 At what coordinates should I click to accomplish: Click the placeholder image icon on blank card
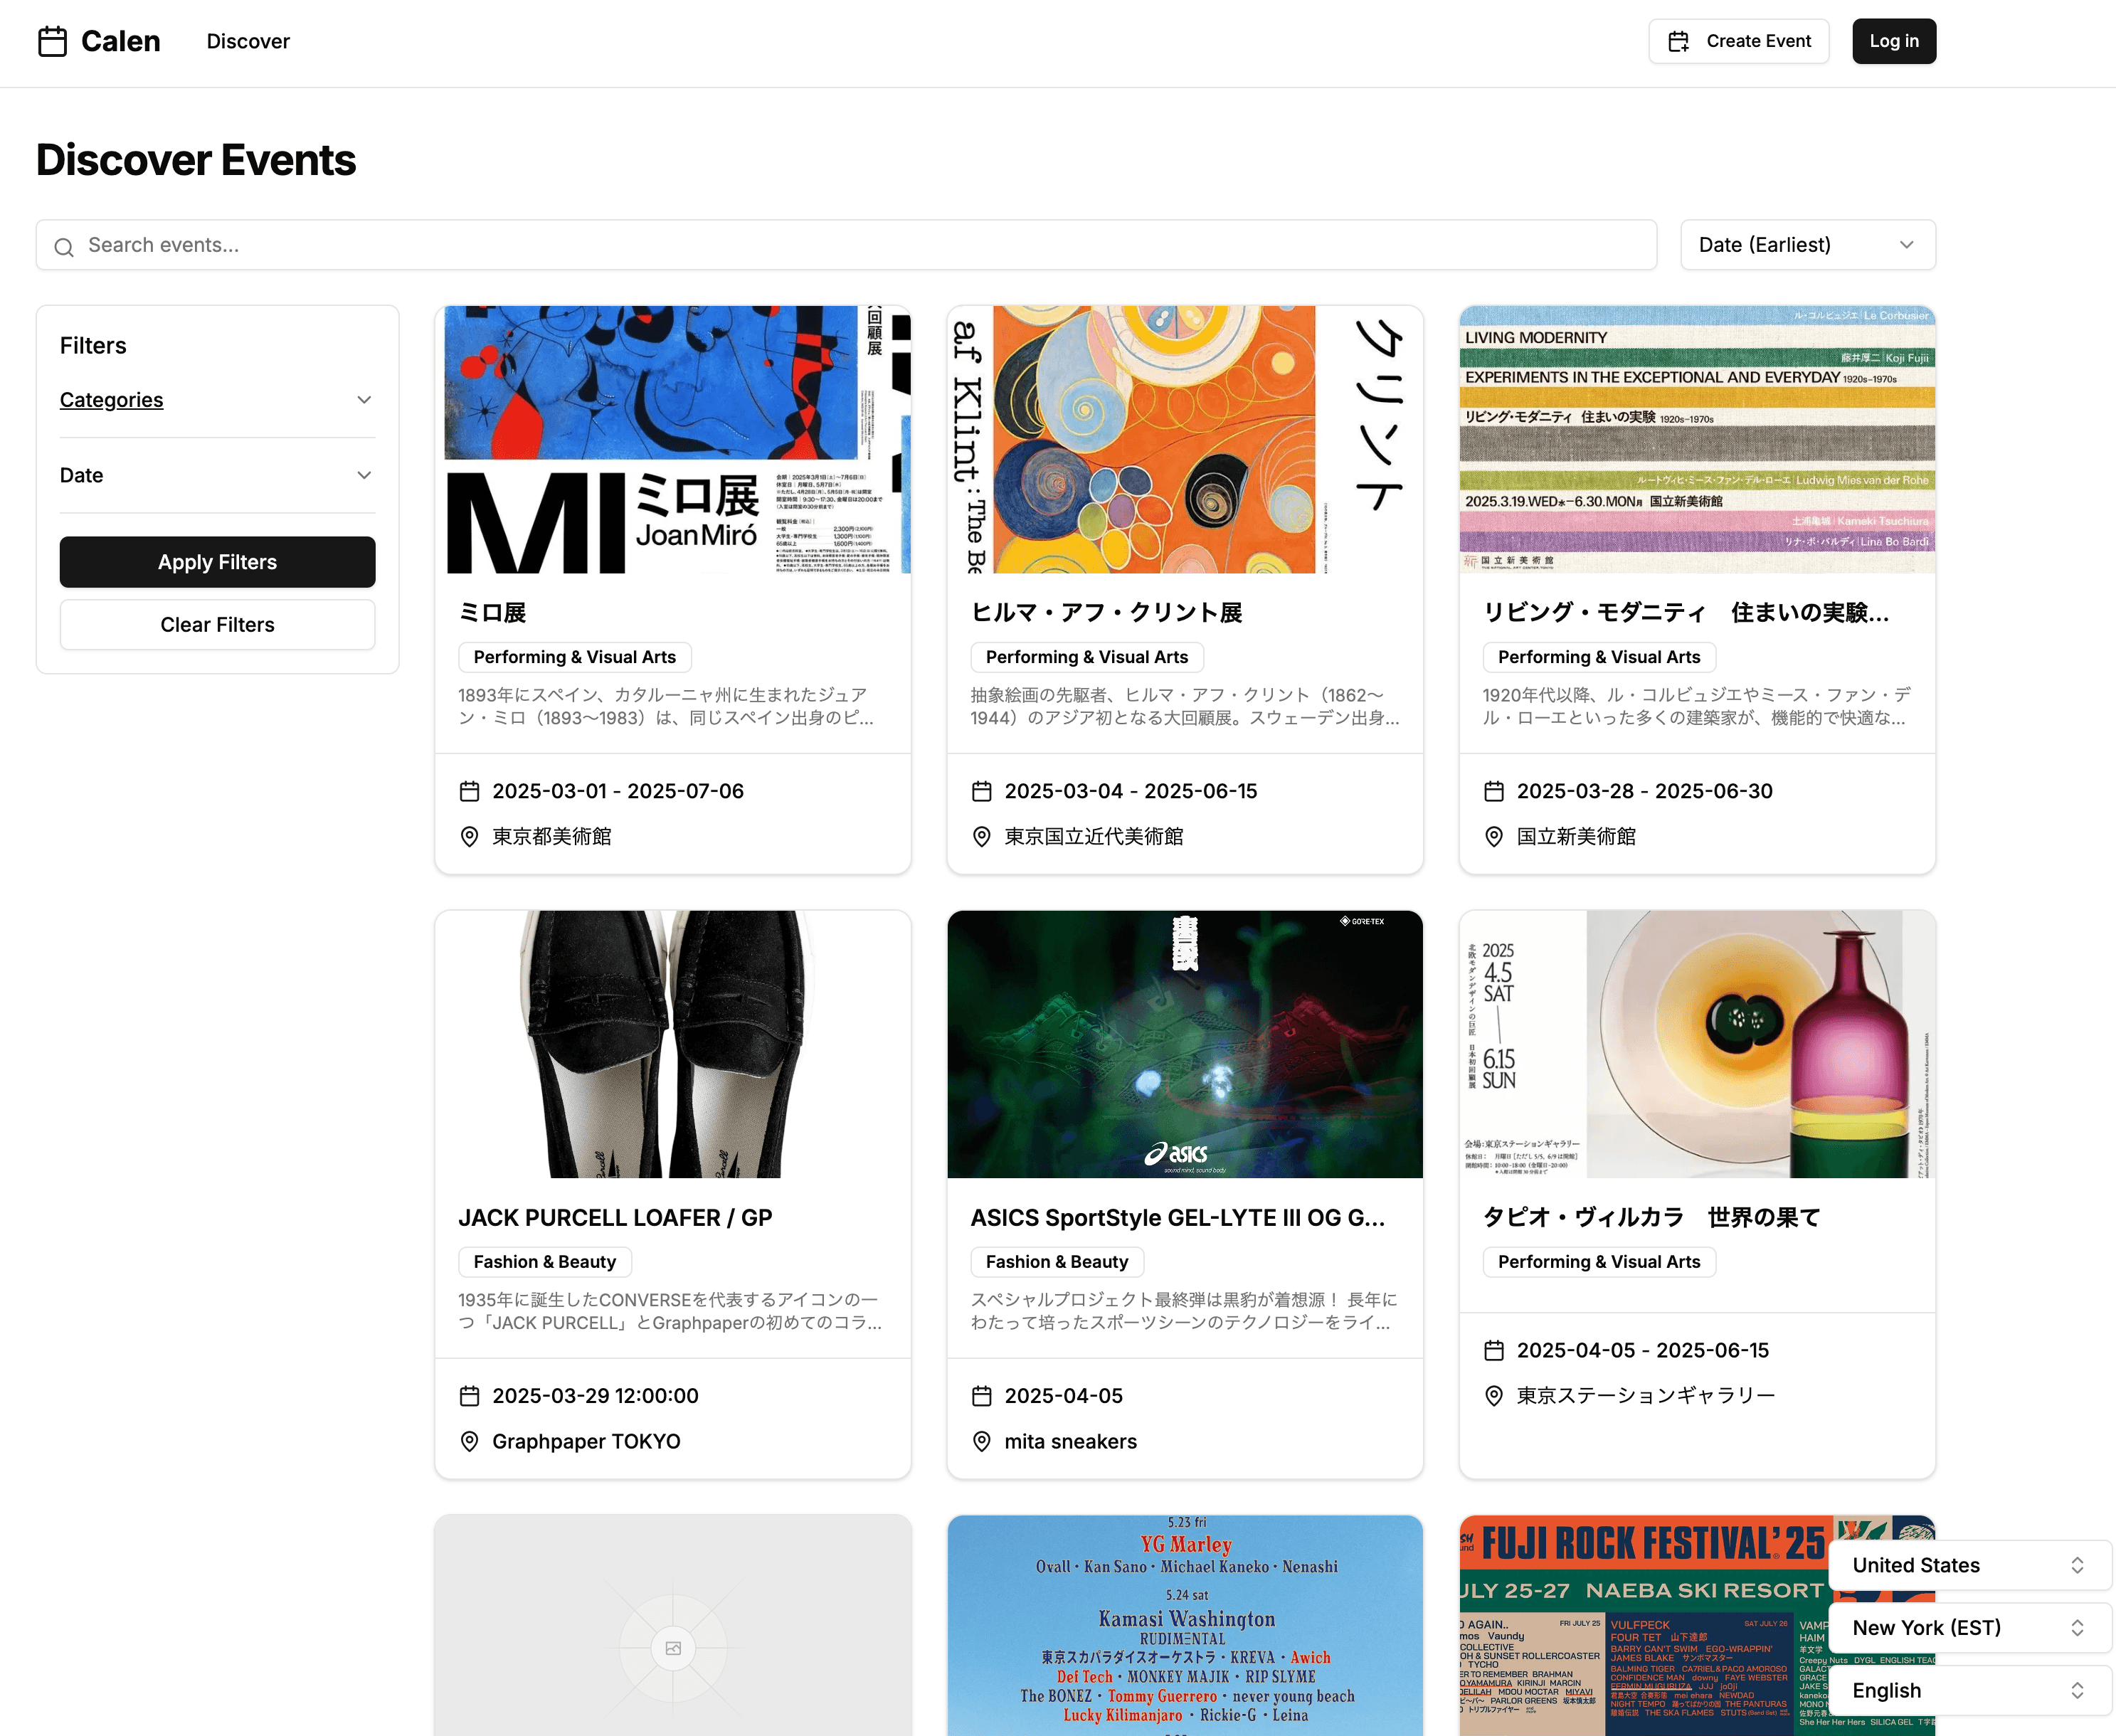click(673, 1648)
